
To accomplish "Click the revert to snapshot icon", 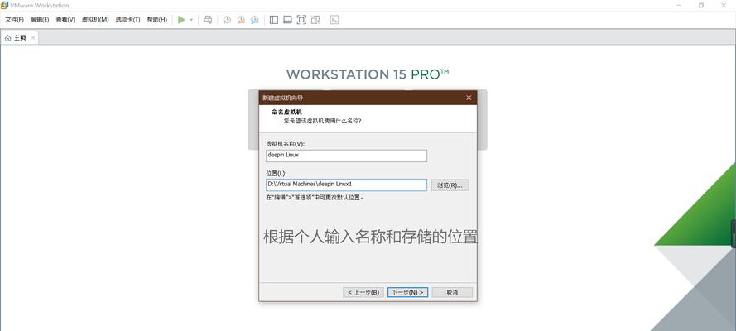I will (x=241, y=20).
